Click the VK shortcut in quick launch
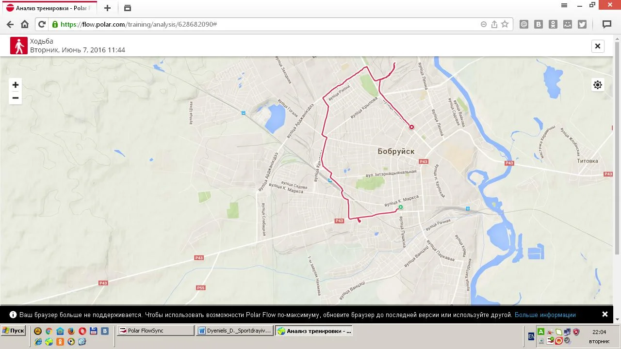Screen dimensions: 621x349 pyautogui.click(x=105, y=331)
